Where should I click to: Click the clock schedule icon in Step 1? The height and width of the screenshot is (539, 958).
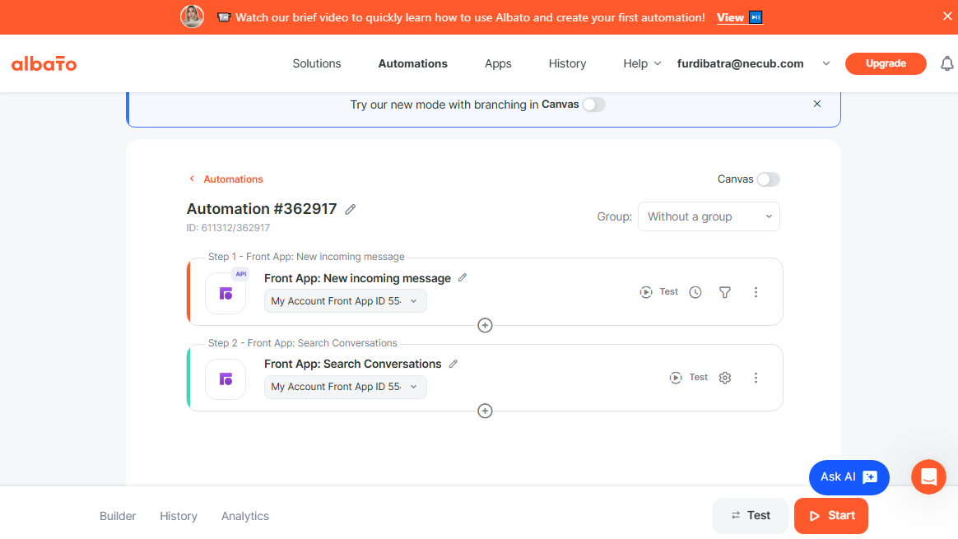click(695, 292)
